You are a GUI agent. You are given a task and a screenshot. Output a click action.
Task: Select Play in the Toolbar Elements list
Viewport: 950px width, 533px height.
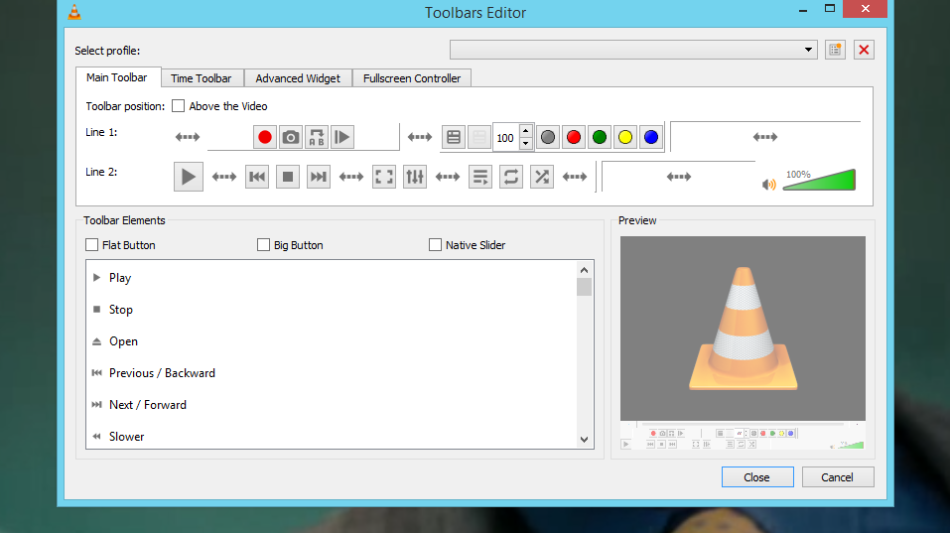tap(332, 277)
